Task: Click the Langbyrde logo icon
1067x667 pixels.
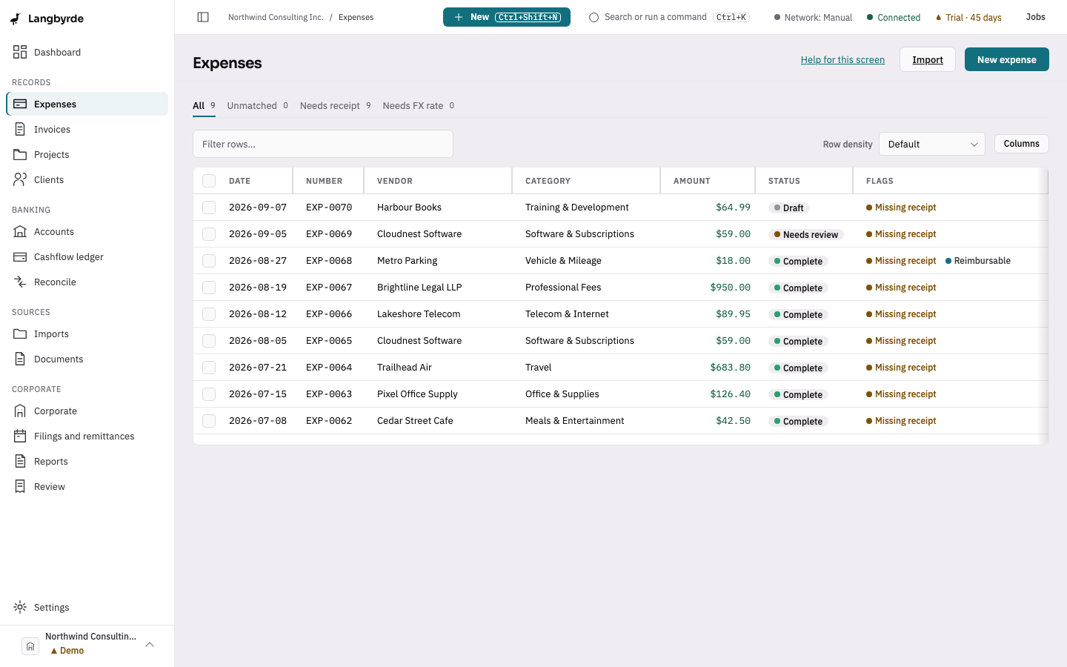Action: pos(16,19)
